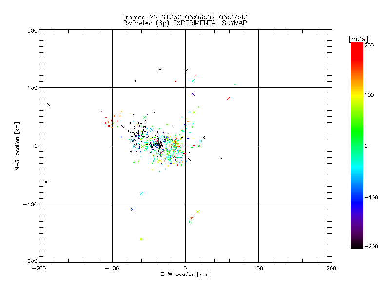Select topmost black X left of vertical zero line
Screen dimensions: 390x292
[160, 70]
